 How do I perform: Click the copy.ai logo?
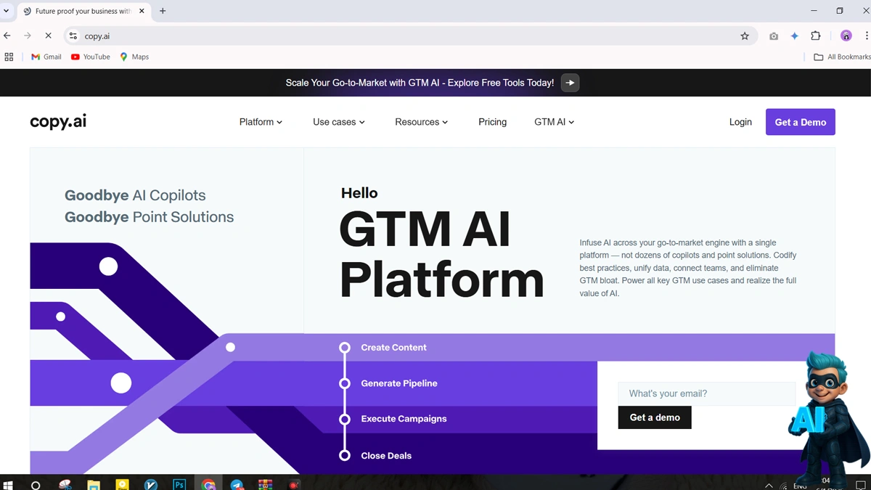[x=58, y=122]
